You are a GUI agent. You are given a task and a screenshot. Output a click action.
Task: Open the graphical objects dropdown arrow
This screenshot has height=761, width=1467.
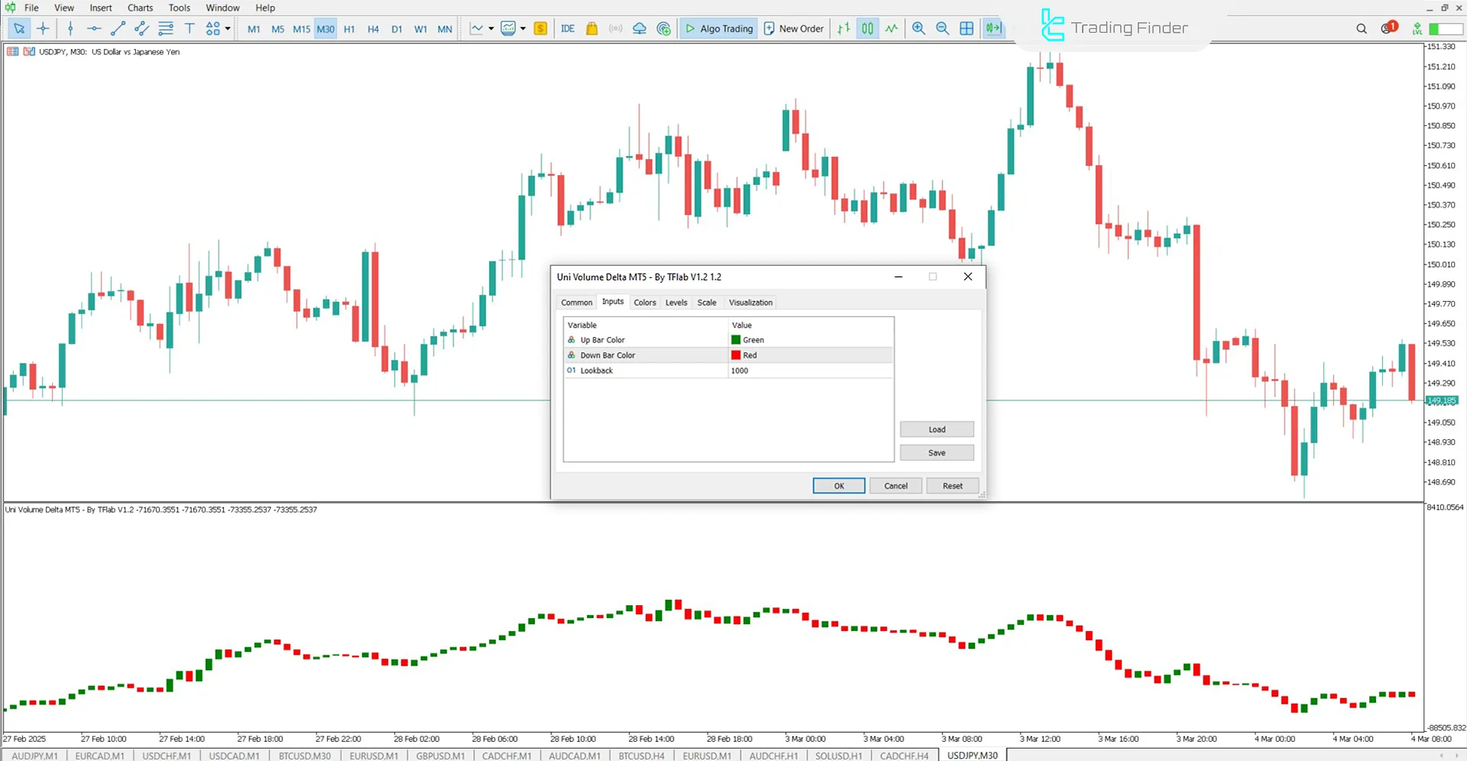pos(227,28)
